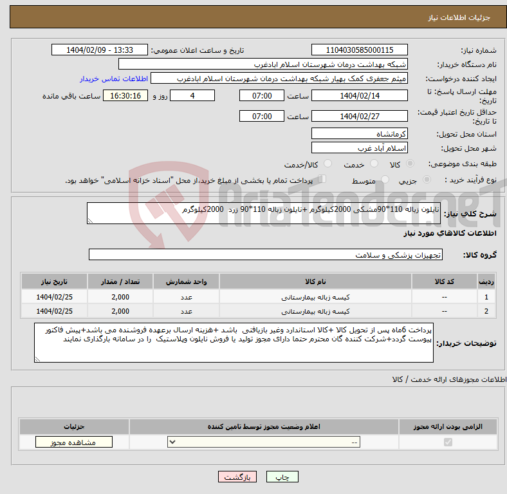The height and width of the screenshot is (494, 507).
Task: Open the permit status dropdown
Action: click(264, 442)
